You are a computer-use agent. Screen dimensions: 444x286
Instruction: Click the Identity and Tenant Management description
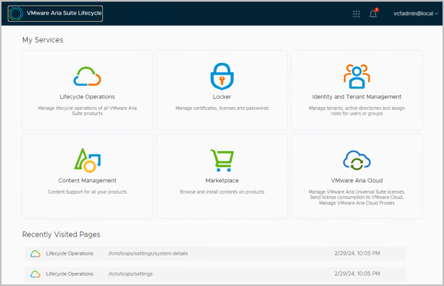[357, 111]
